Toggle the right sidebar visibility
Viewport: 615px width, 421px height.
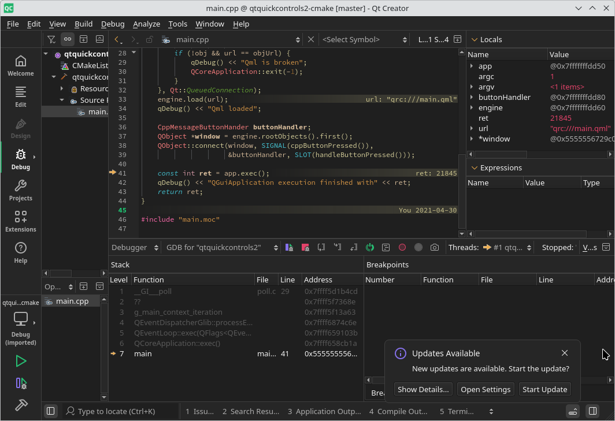[x=592, y=411]
